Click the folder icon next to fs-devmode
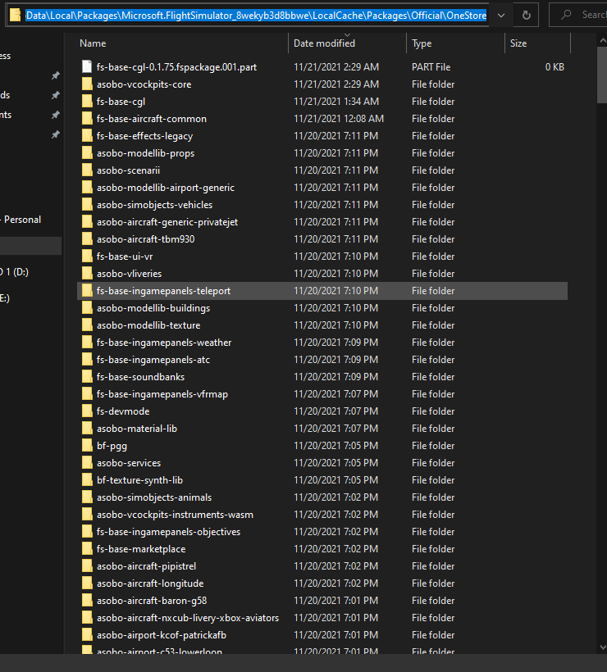Image resolution: width=607 pixels, height=672 pixels. pyautogui.click(x=88, y=411)
